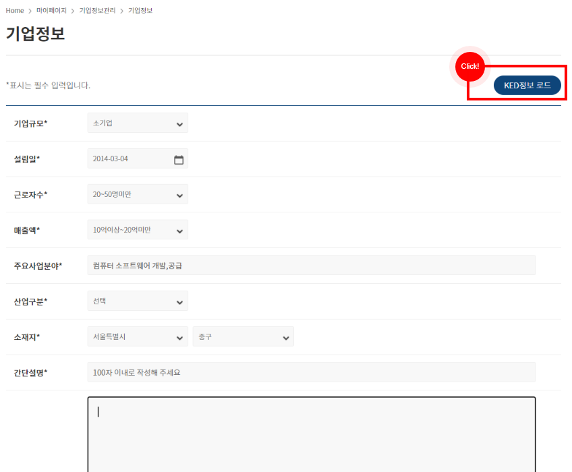This screenshot has width=572, height=472.
Task: Open the calendar icon in 설립일 field
Action: tap(179, 159)
